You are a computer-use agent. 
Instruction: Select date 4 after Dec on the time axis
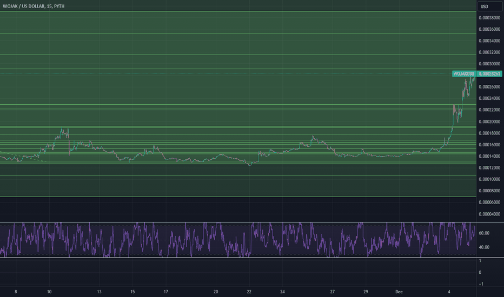pos(449,292)
